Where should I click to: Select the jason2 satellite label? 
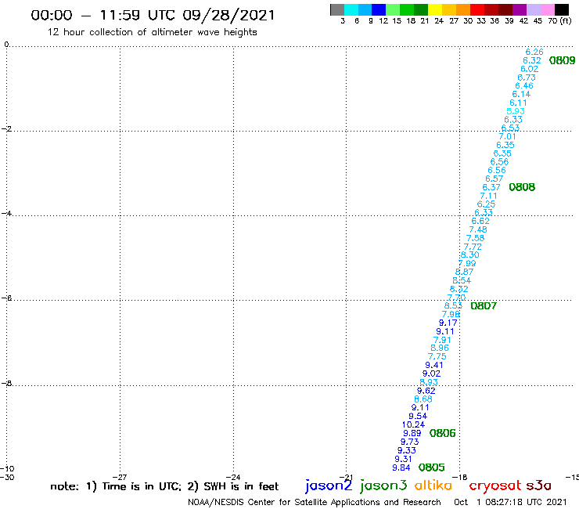tap(329, 486)
